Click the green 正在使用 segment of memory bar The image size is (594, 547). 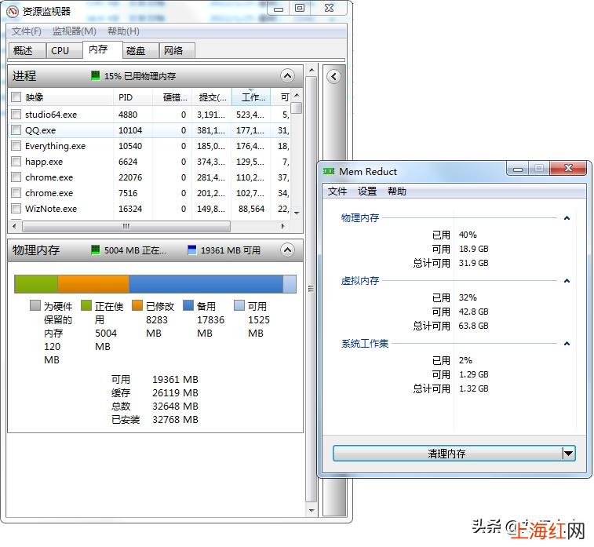[x=36, y=284]
